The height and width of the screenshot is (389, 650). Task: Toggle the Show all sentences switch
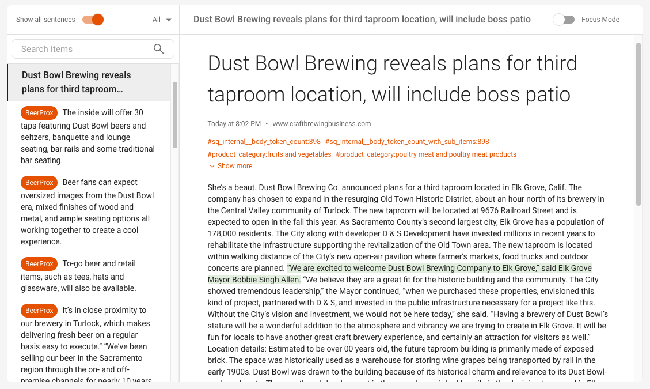pos(93,20)
